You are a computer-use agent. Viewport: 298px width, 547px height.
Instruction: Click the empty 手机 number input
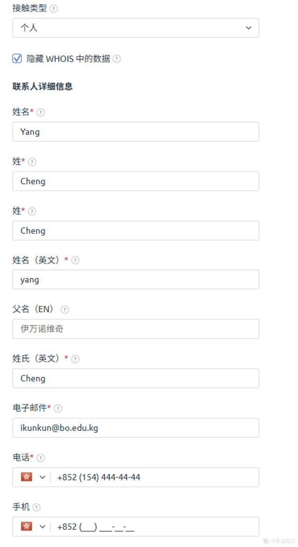click(154, 527)
